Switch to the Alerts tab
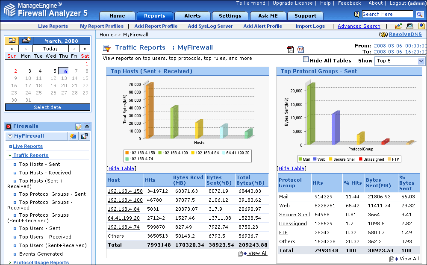Image resolution: width=427 pixels, height=265 pixels. coord(192,16)
